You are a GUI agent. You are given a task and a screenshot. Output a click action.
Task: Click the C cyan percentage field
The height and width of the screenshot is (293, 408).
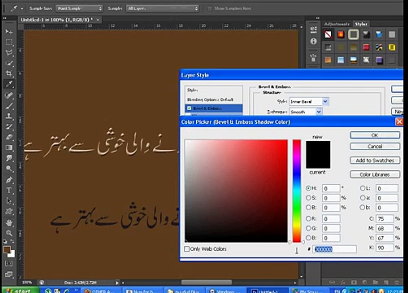(x=384, y=219)
